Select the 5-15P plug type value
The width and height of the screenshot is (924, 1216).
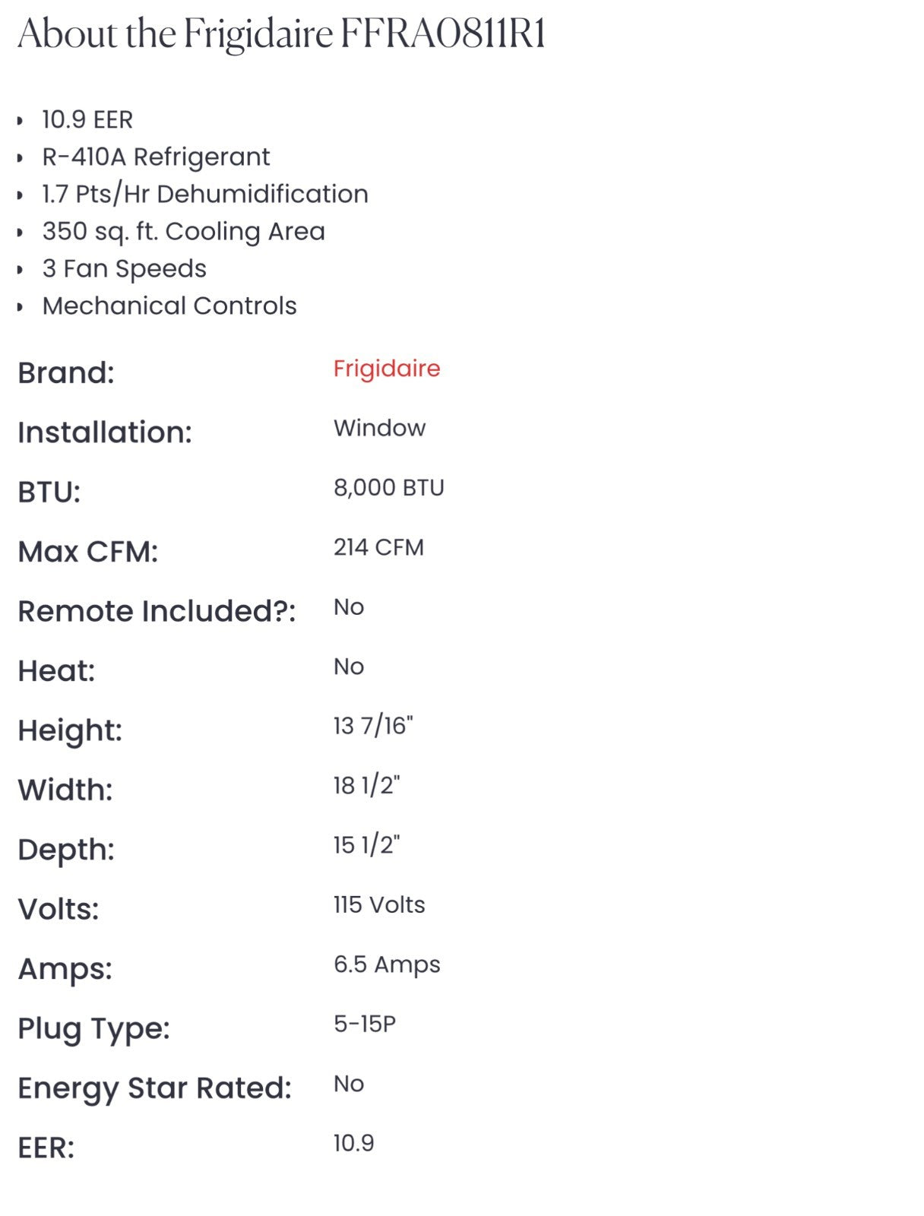(365, 1024)
